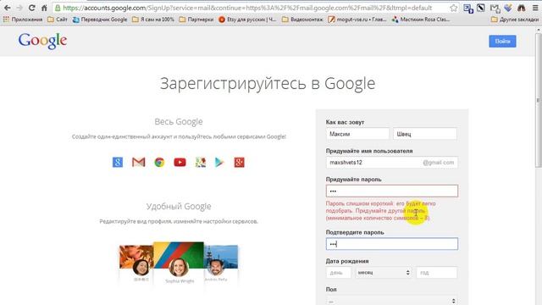This screenshot has height=305, width=542.
Task: Open the Сайт bookmarks folder
Action: (x=58, y=19)
